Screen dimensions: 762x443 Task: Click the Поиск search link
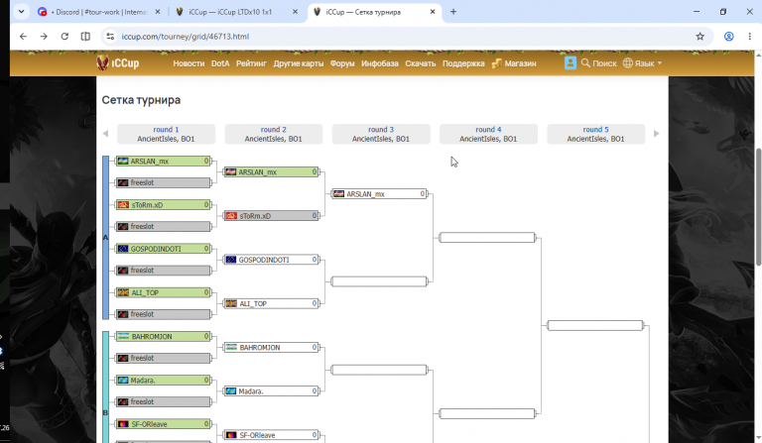coord(604,63)
